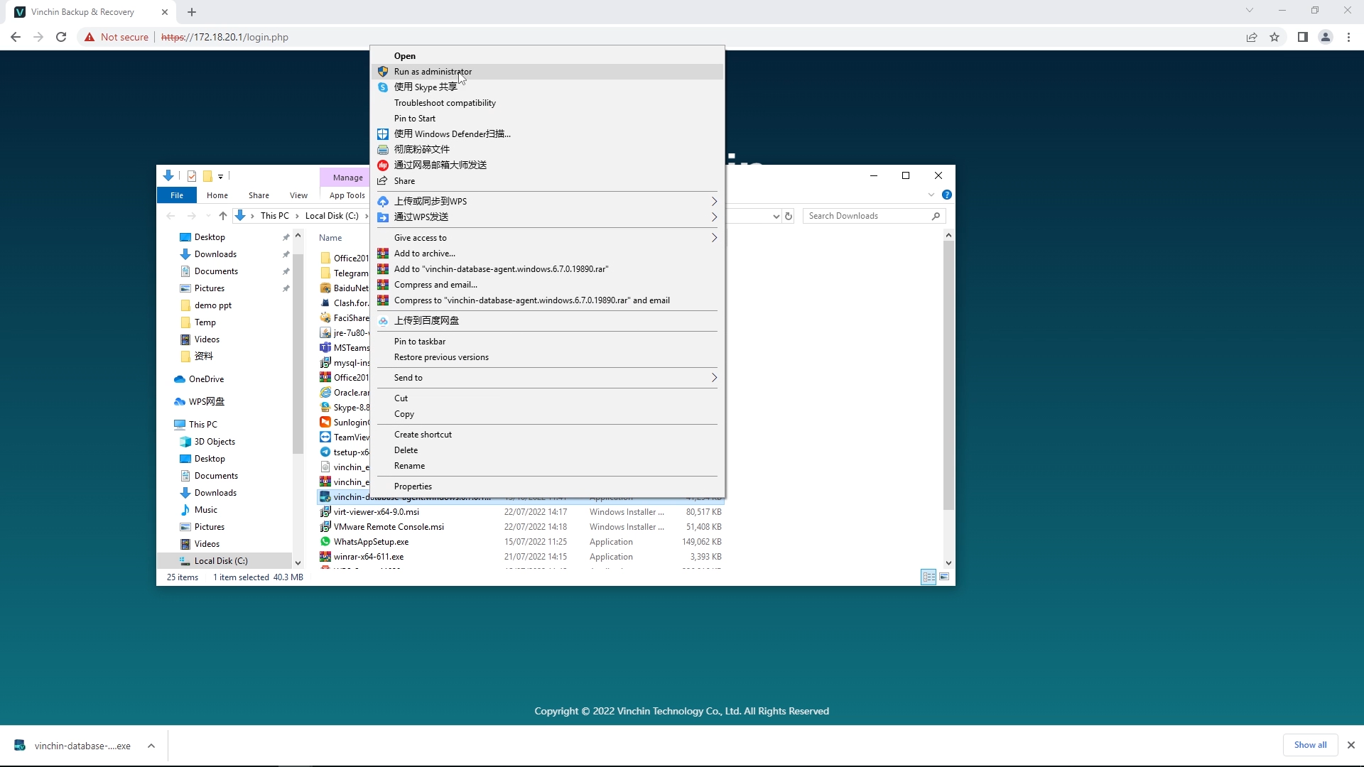This screenshot has height=767, width=1364.
Task: Open Properties from context menu
Action: coord(547,486)
